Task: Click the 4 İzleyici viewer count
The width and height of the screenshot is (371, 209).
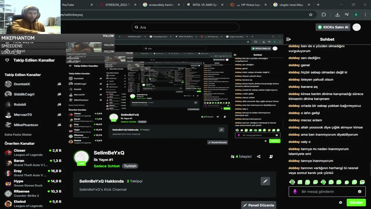Action: [x=241, y=156]
